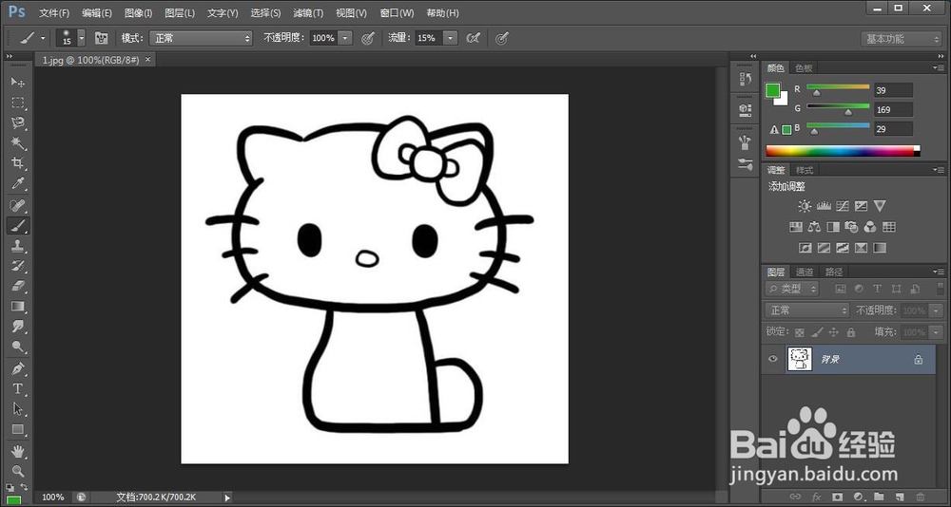Select the Zoom tool in the toolbox
Image resolution: width=951 pixels, height=507 pixels.
(x=17, y=471)
